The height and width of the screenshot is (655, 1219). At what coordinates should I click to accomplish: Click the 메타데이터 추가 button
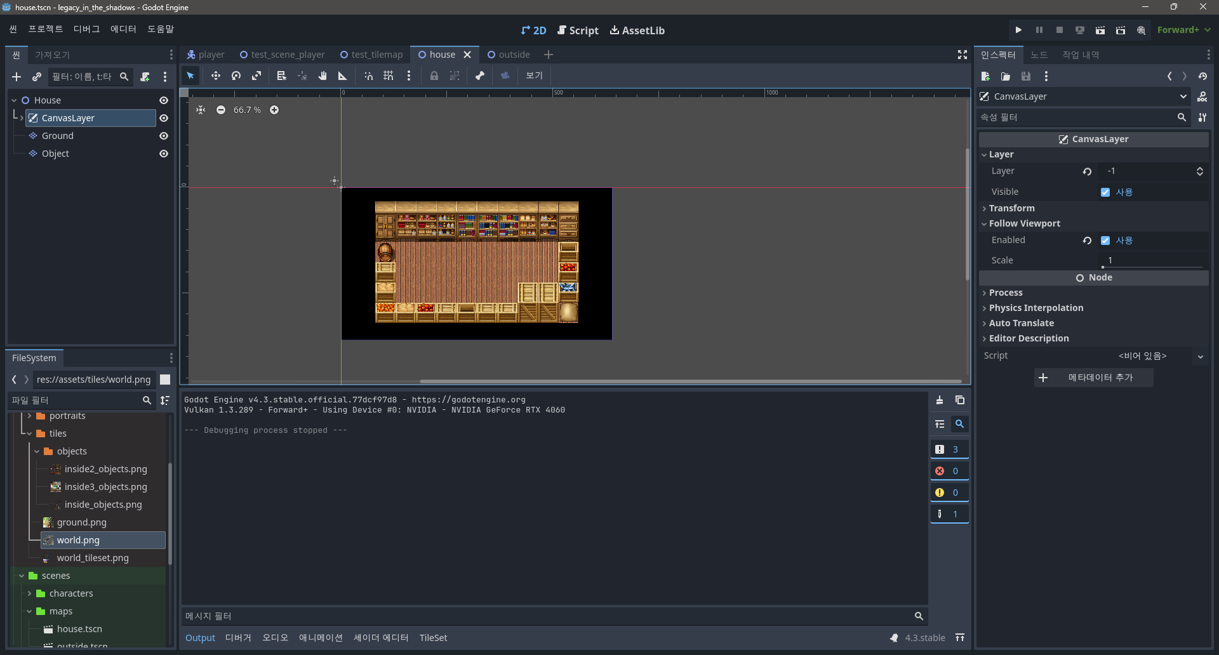click(1093, 378)
